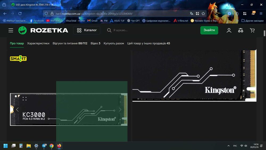Open the Відгуки та питання 88/112 tab
266x150 pixels.
[70, 43]
